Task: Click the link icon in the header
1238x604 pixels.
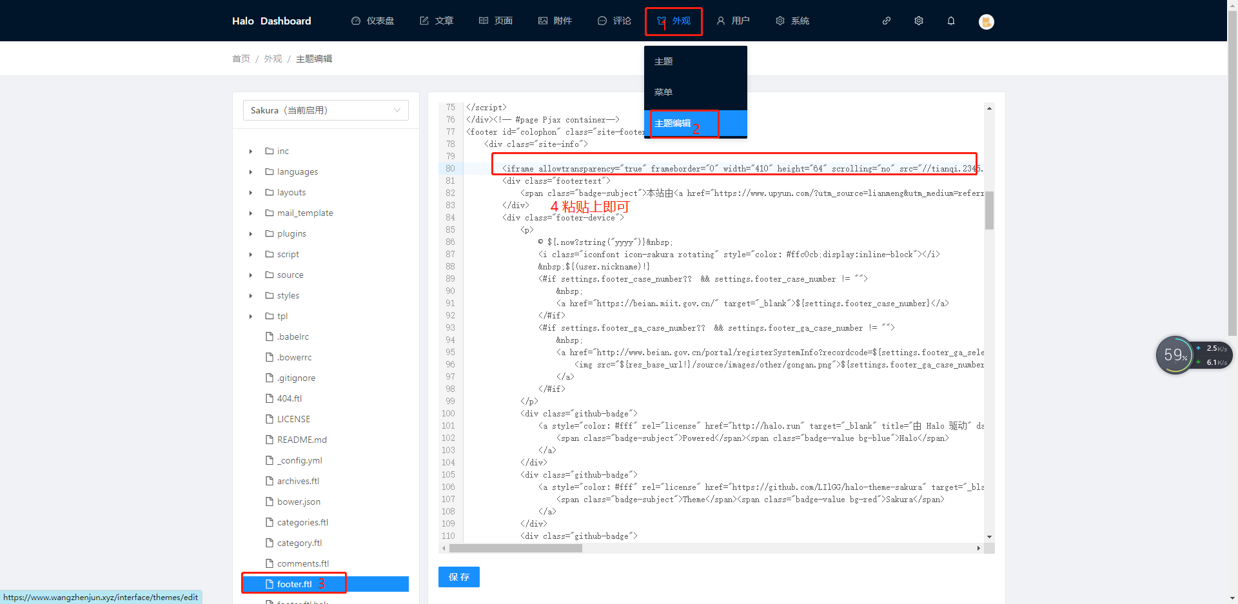Action: (887, 21)
